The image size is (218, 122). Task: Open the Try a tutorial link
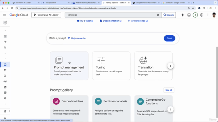click(x=85, y=21)
